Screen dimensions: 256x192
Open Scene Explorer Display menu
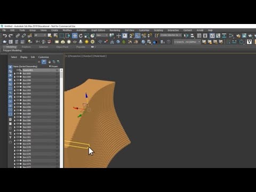(24, 57)
